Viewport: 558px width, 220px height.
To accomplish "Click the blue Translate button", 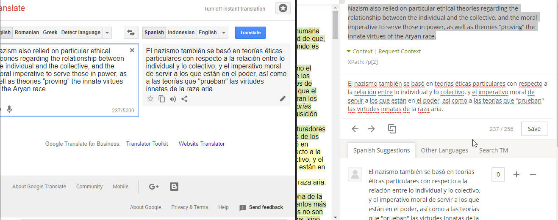I will click(250, 33).
